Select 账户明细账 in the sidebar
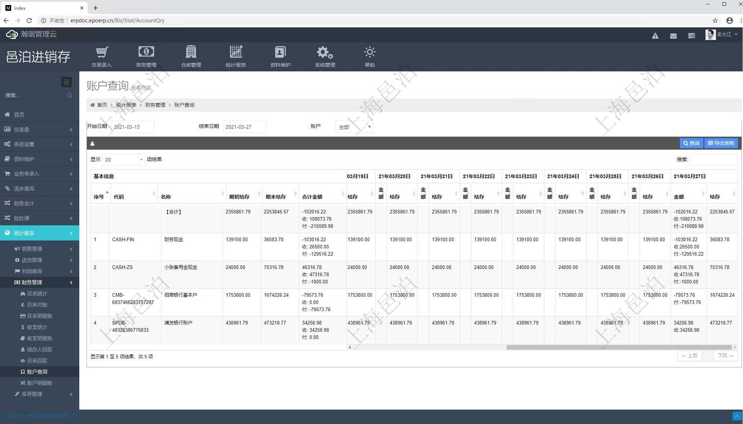This screenshot has height=424, width=743. tap(39, 383)
